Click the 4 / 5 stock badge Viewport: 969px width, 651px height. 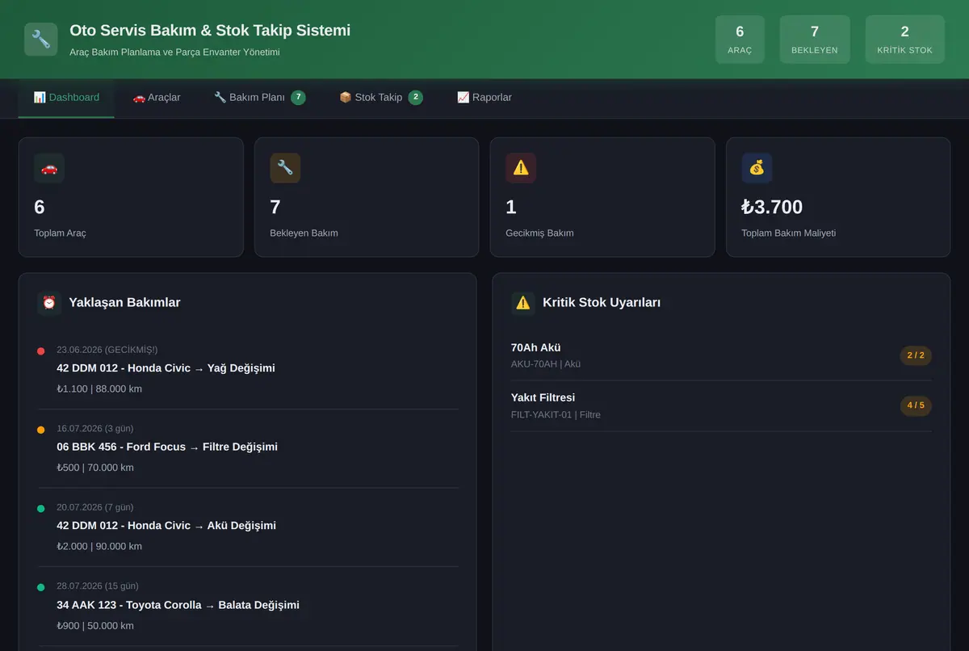click(x=916, y=405)
